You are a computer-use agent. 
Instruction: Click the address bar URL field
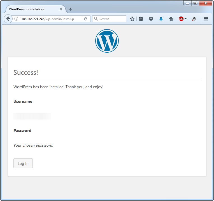tap(50, 19)
